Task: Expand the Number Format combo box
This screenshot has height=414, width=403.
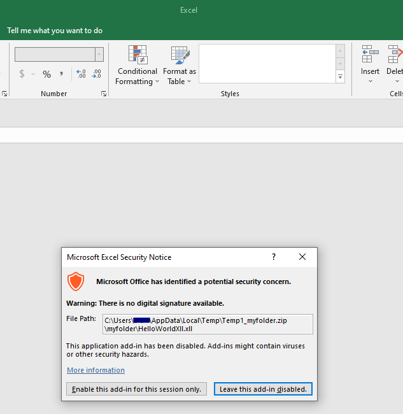Action: (x=99, y=54)
